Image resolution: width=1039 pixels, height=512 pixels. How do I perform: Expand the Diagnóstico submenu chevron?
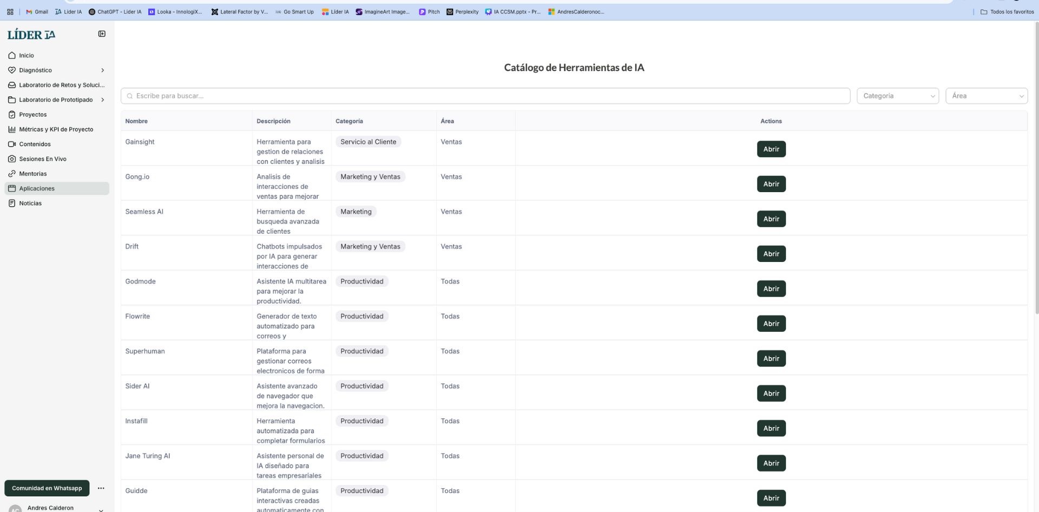coord(102,70)
